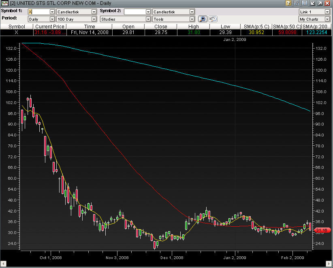Maximize window using up-right arrow icon
333x268 pixels.
tap(320, 3)
